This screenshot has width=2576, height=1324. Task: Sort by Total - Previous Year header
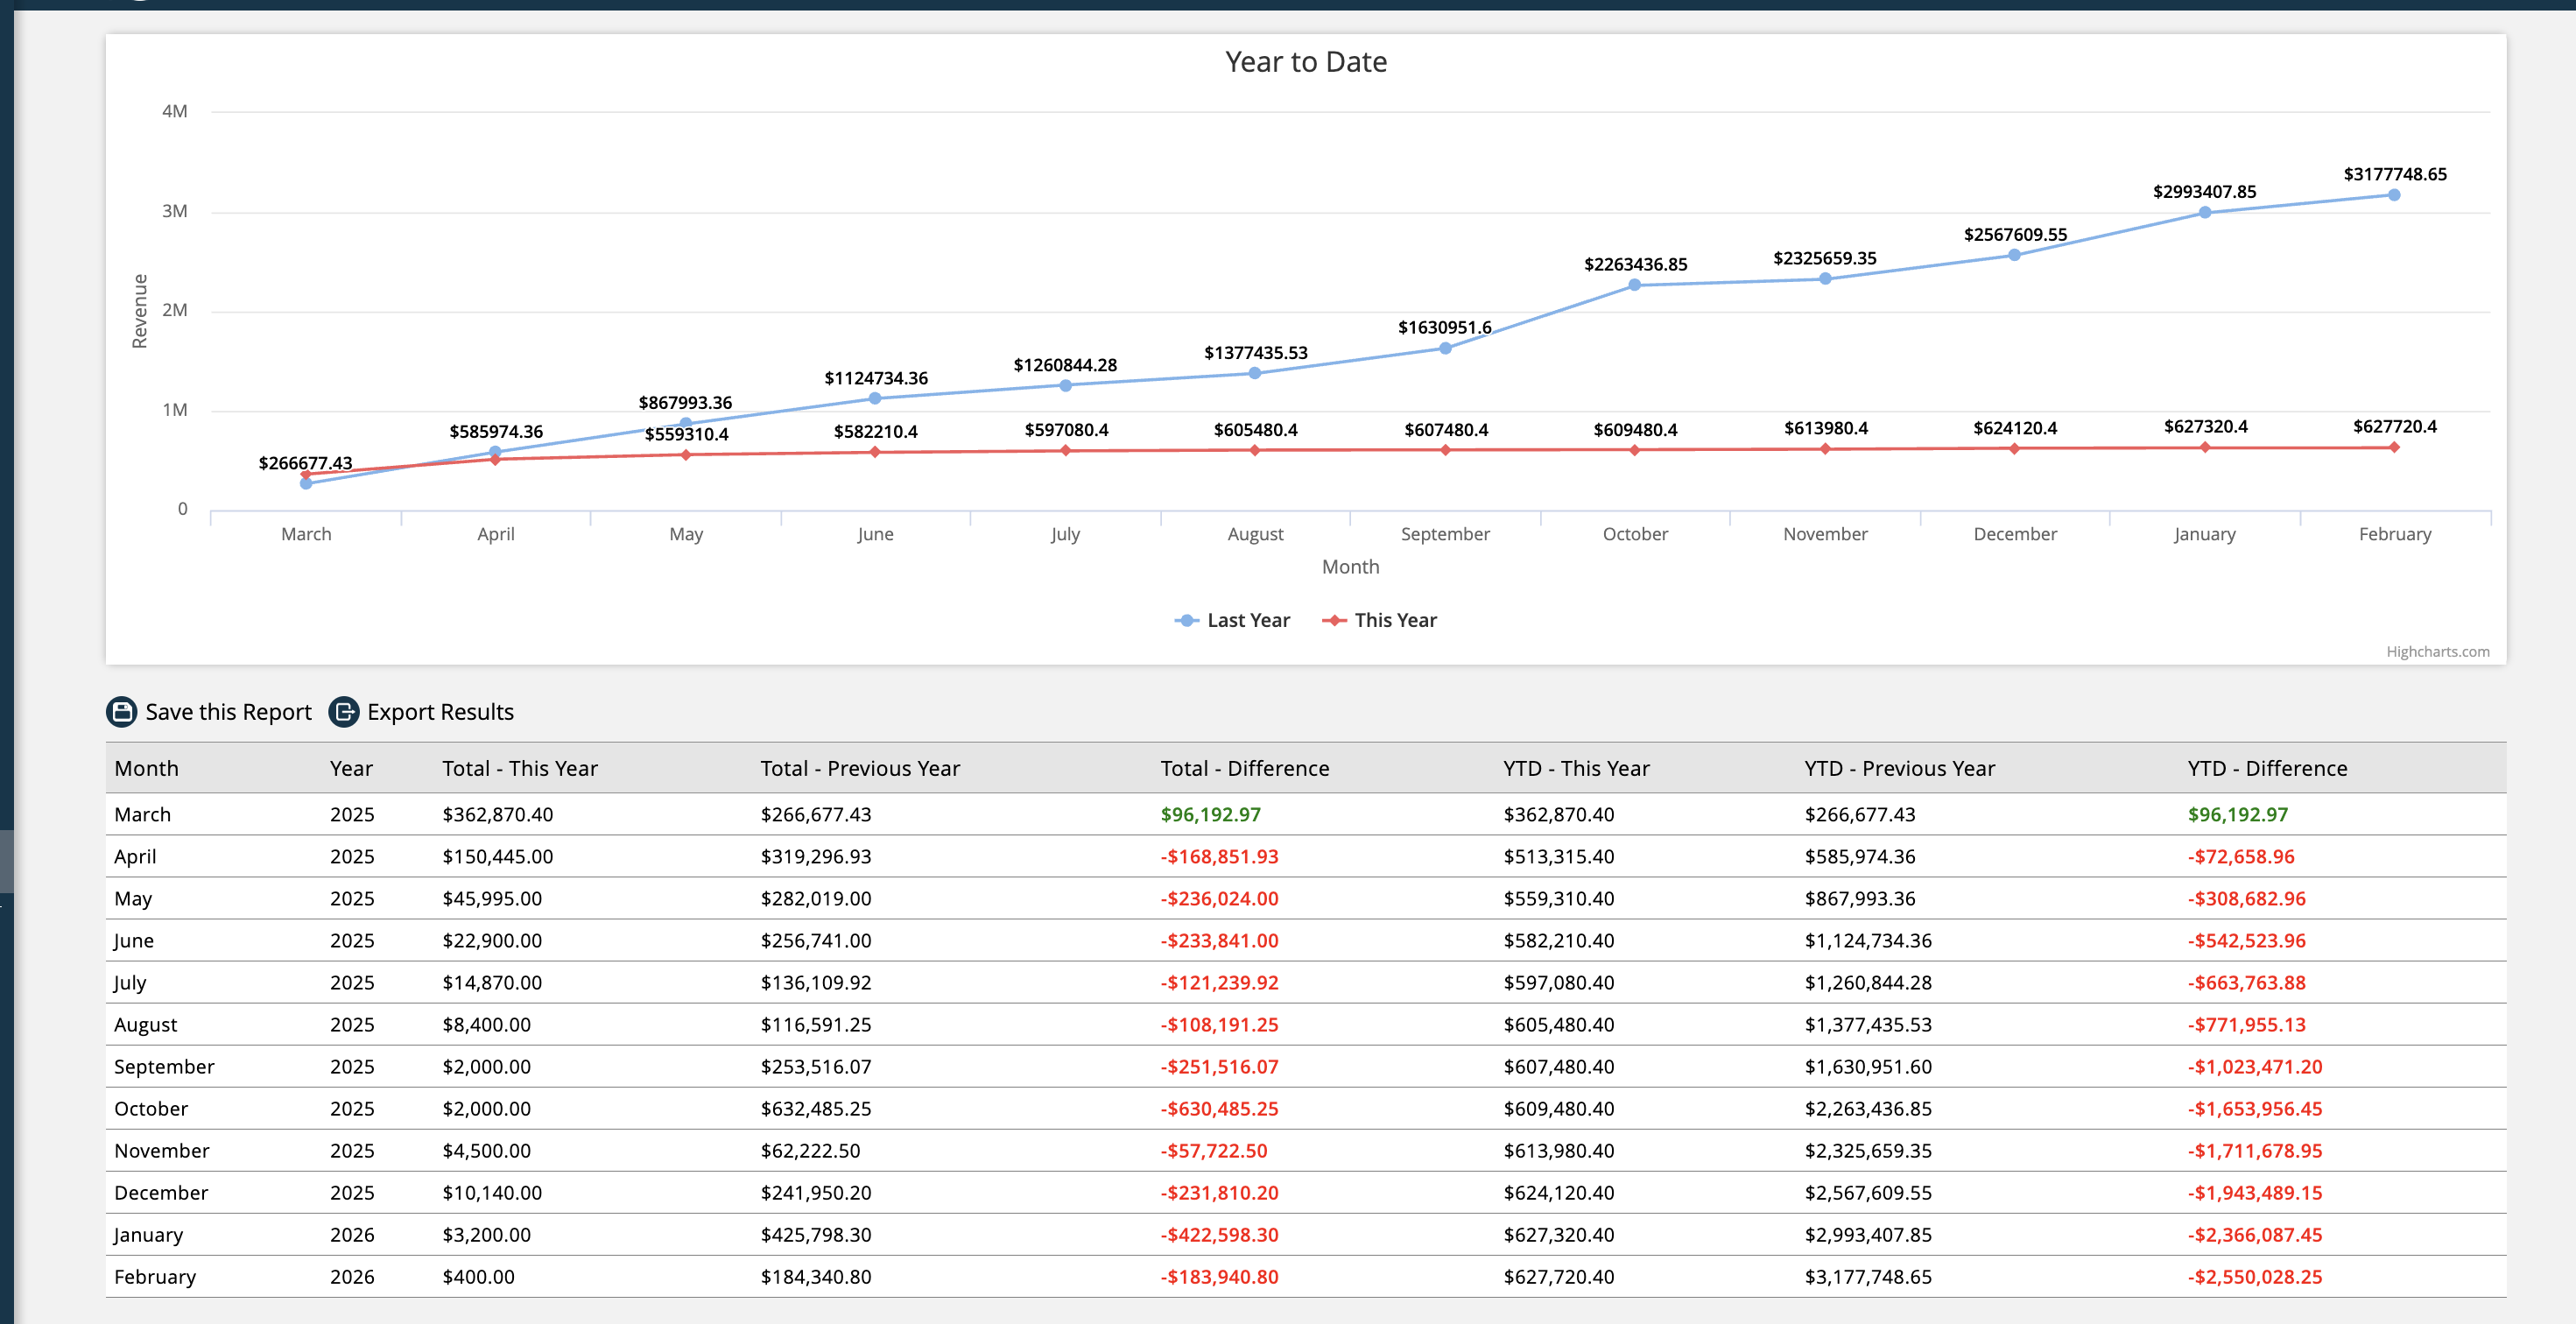click(x=860, y=768)
